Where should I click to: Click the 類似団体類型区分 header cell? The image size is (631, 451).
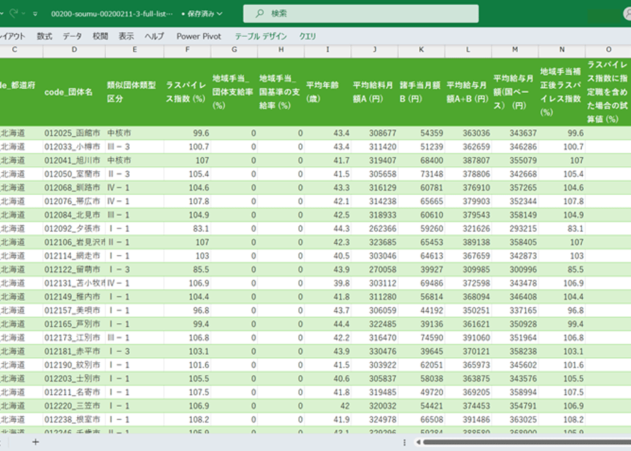tap(135, 92)
